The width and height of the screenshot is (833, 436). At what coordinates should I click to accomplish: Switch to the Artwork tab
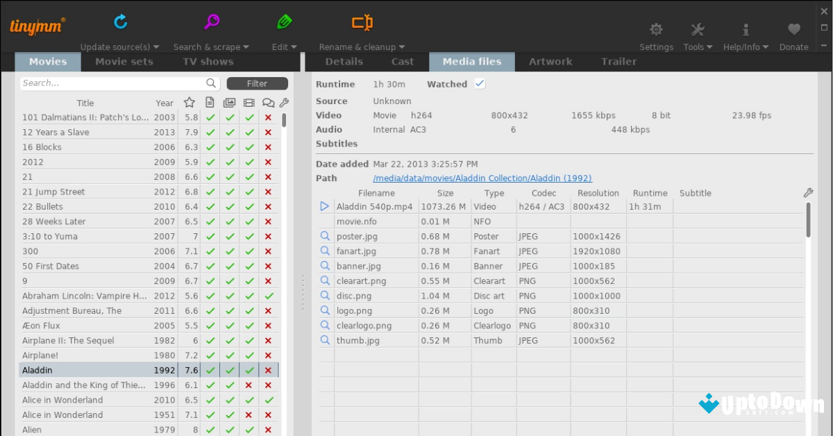[550, 61]
